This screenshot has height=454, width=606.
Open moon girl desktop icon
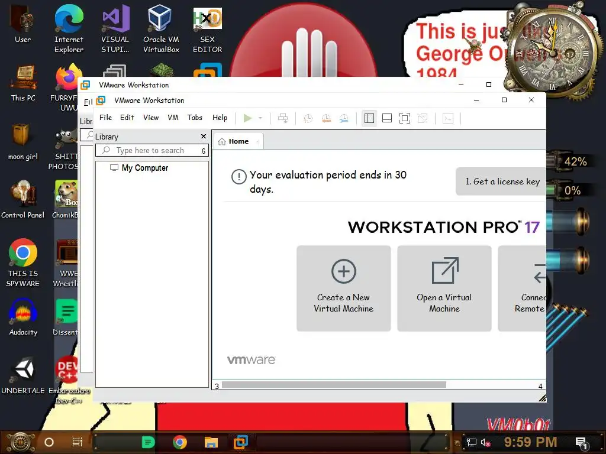(23, 141)
